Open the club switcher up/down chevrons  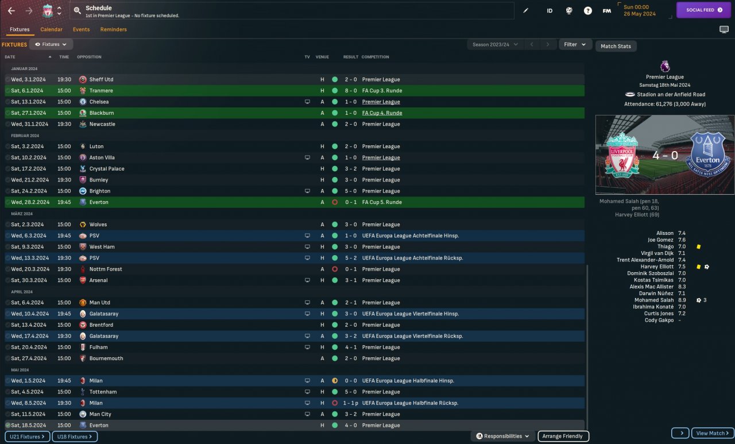[59, 10]
